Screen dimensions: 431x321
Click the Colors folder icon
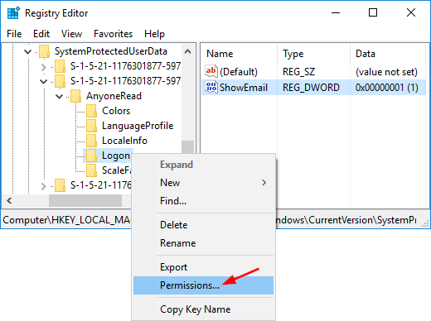(x=91, y=111)
